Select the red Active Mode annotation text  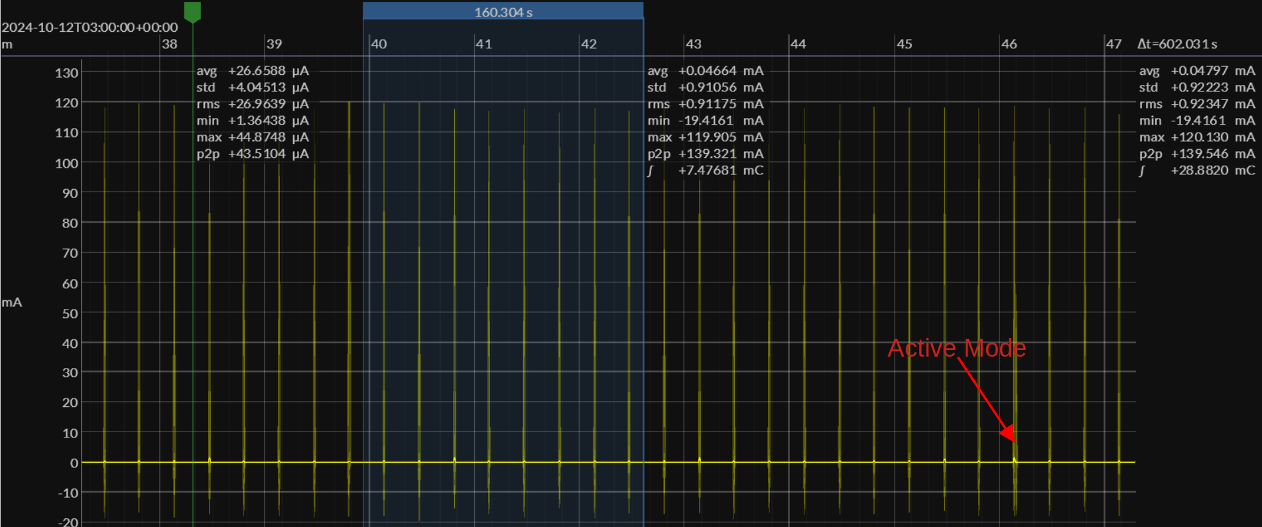956,348
